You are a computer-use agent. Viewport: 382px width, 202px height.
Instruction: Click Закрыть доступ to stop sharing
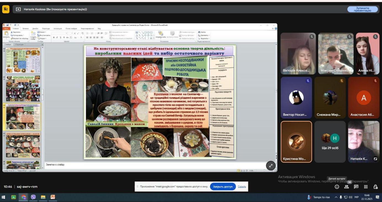223,187
